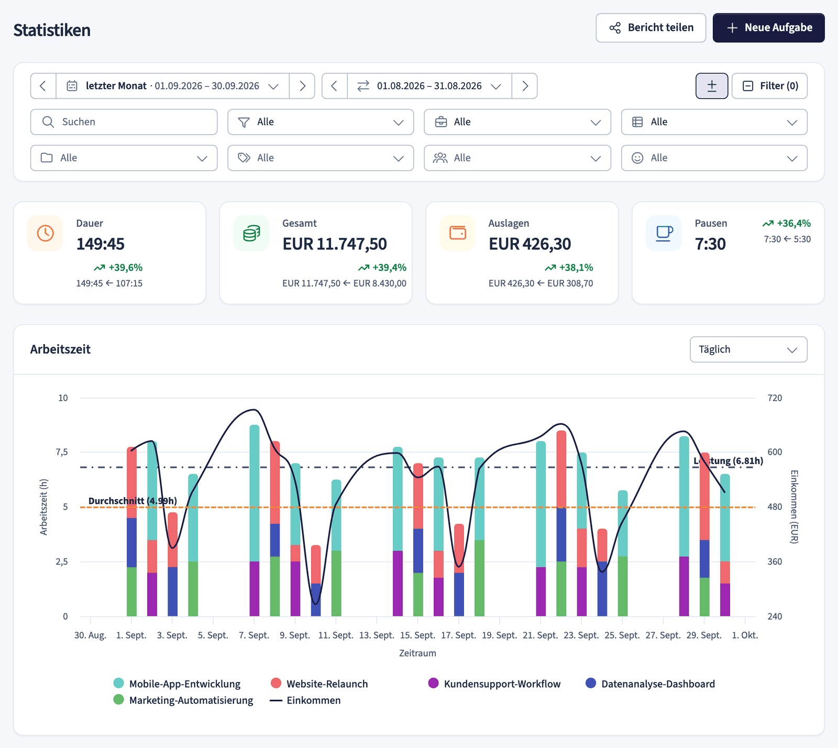The image size is (838, 748).
Task: Open the Täglich interval dropdown
Action: [748, 349]
